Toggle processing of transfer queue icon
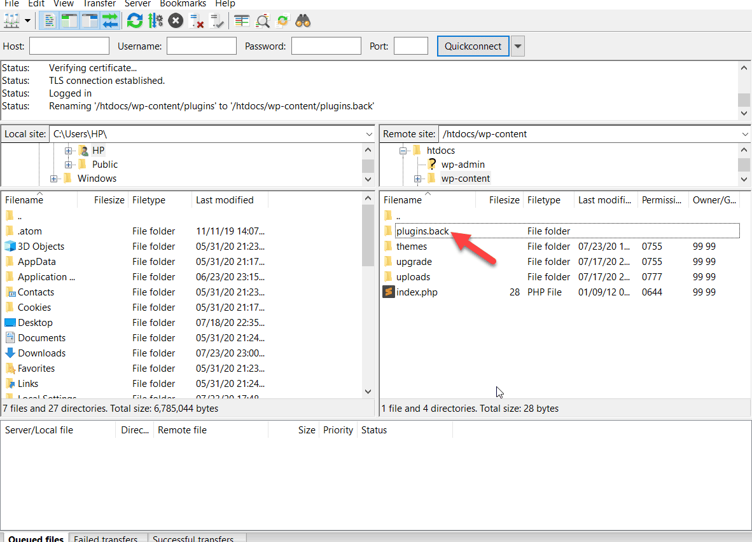The image size is (752, 542). (x=155, y=21)
